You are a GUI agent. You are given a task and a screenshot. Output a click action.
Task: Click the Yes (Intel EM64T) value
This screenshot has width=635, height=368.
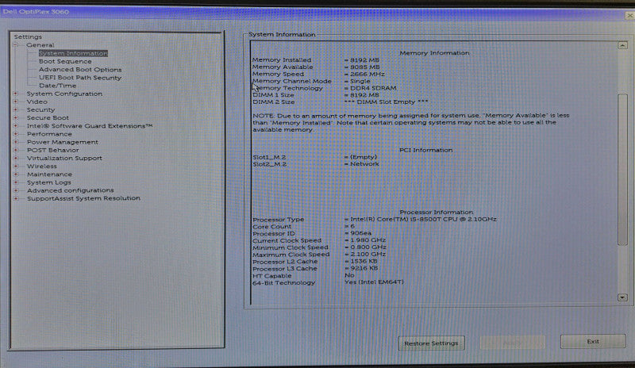(374, 282)
